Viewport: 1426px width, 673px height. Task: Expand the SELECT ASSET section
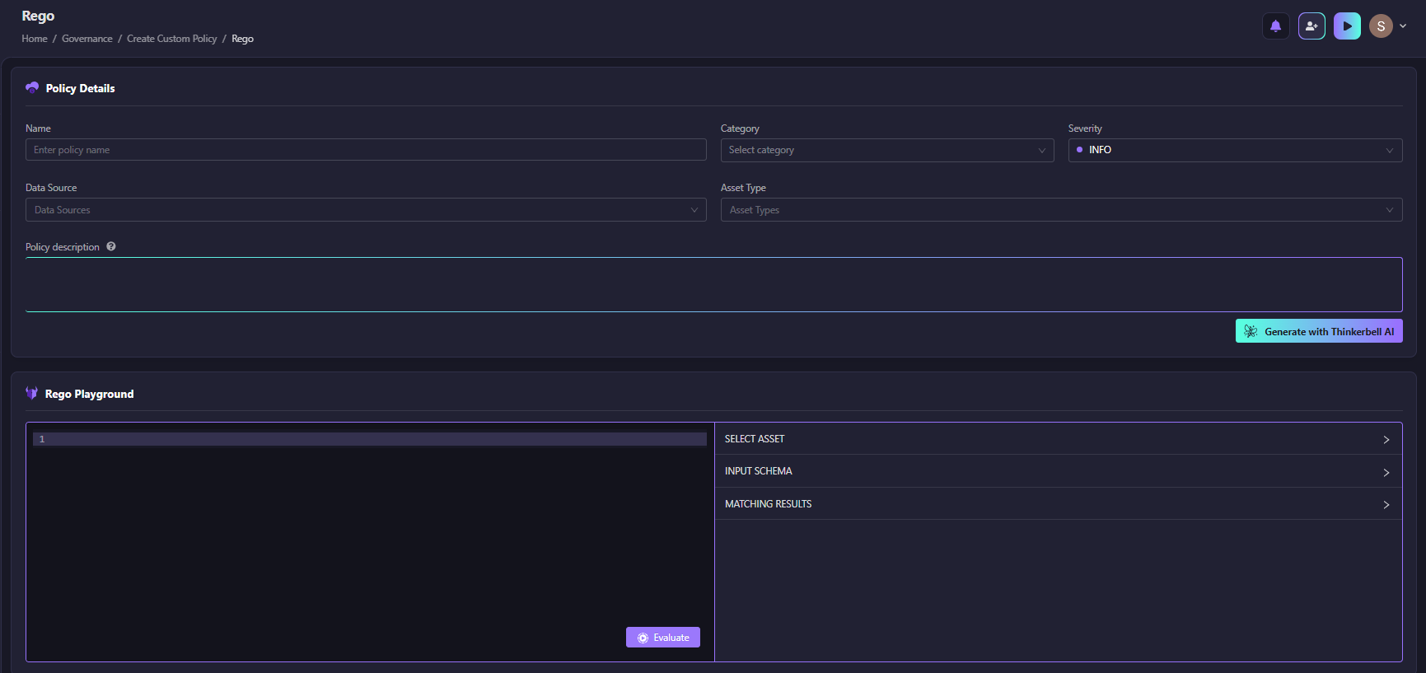1058,439
